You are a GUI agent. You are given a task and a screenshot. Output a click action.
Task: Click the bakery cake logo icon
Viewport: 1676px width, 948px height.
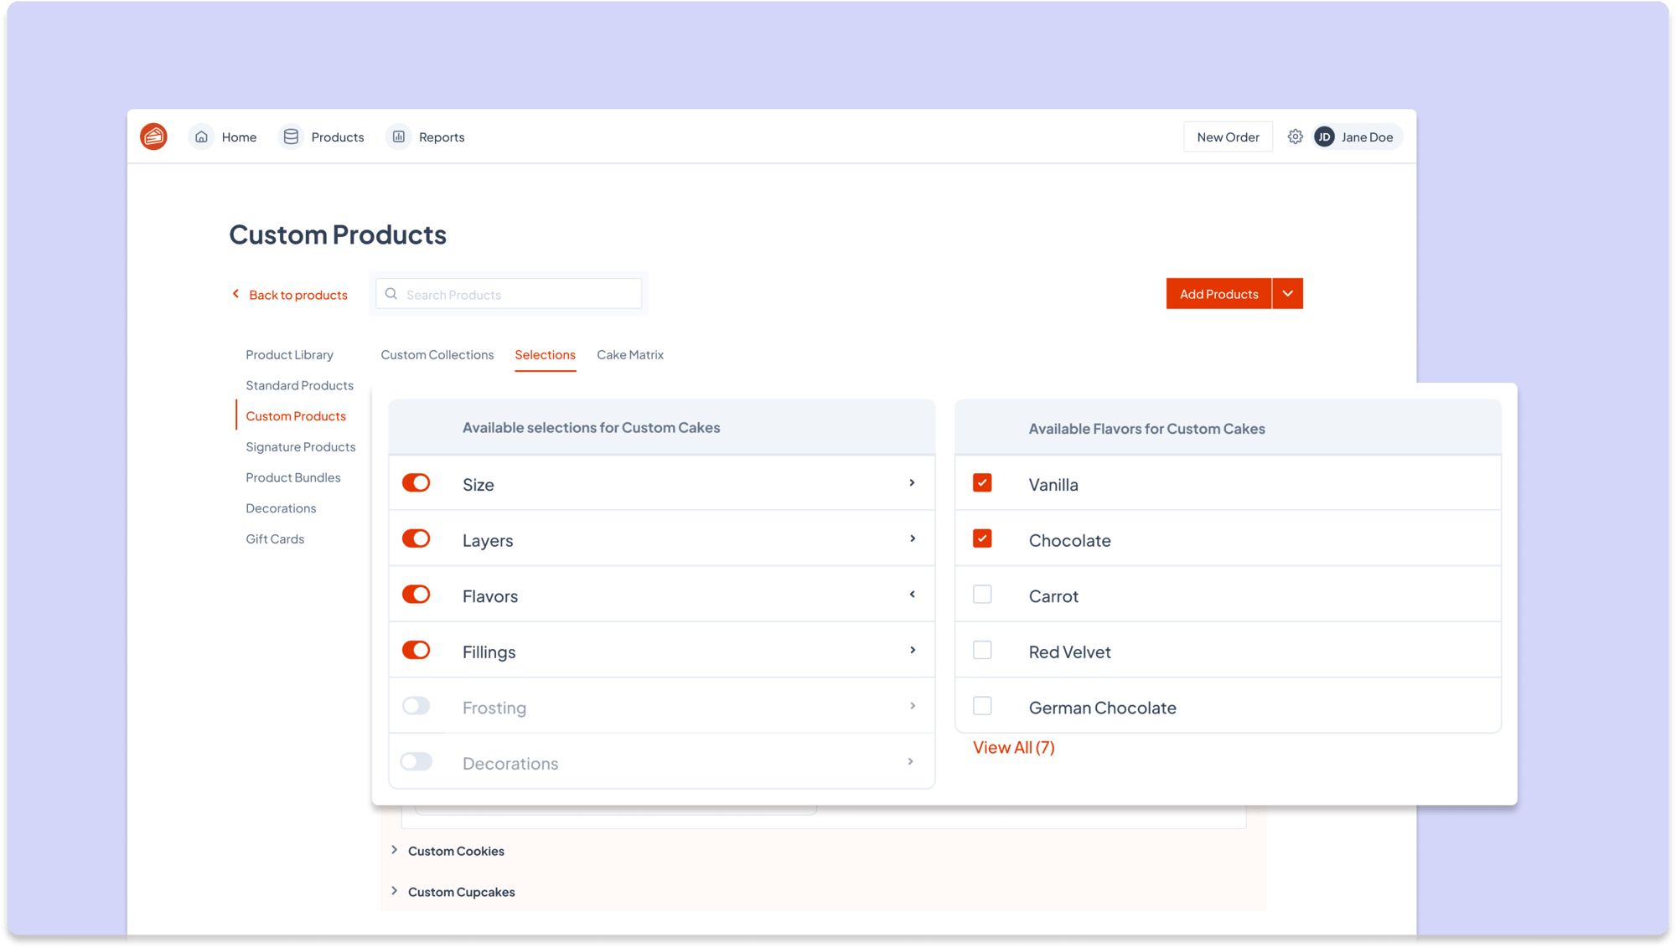(153, 137)
